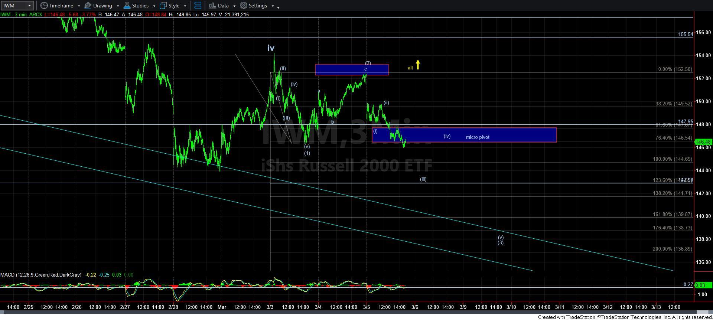
Task: Click the 3/10 date on time axis
Action: pos(511,307)
